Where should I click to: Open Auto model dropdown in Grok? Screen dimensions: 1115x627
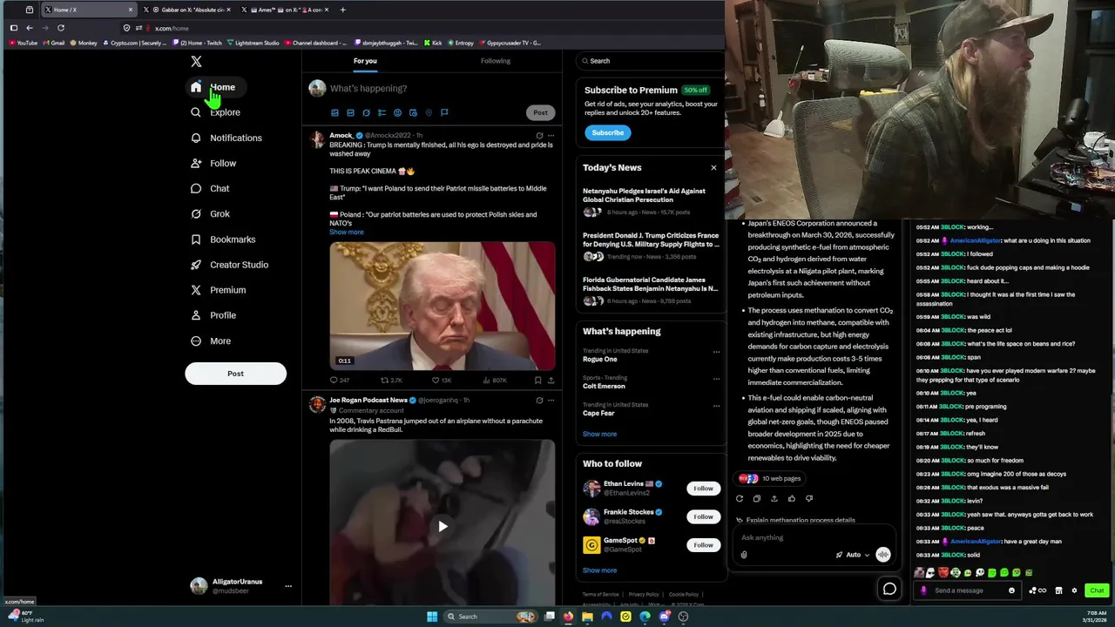853,555
